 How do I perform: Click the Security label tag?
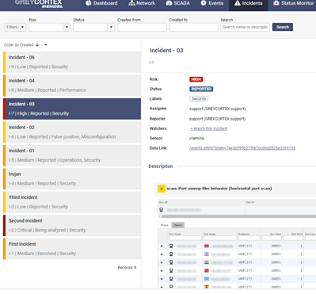click(x=199, y=99)
